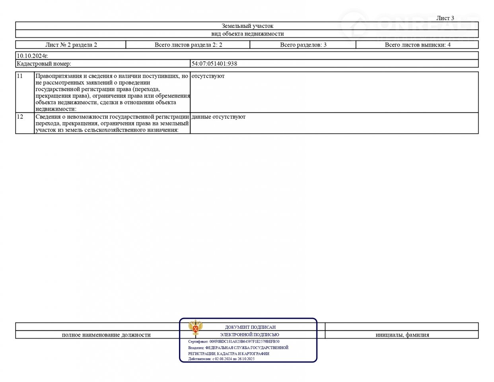
Task: Select the 'Всего листов раздела 2: 2' cell
Action: [188, 45]
